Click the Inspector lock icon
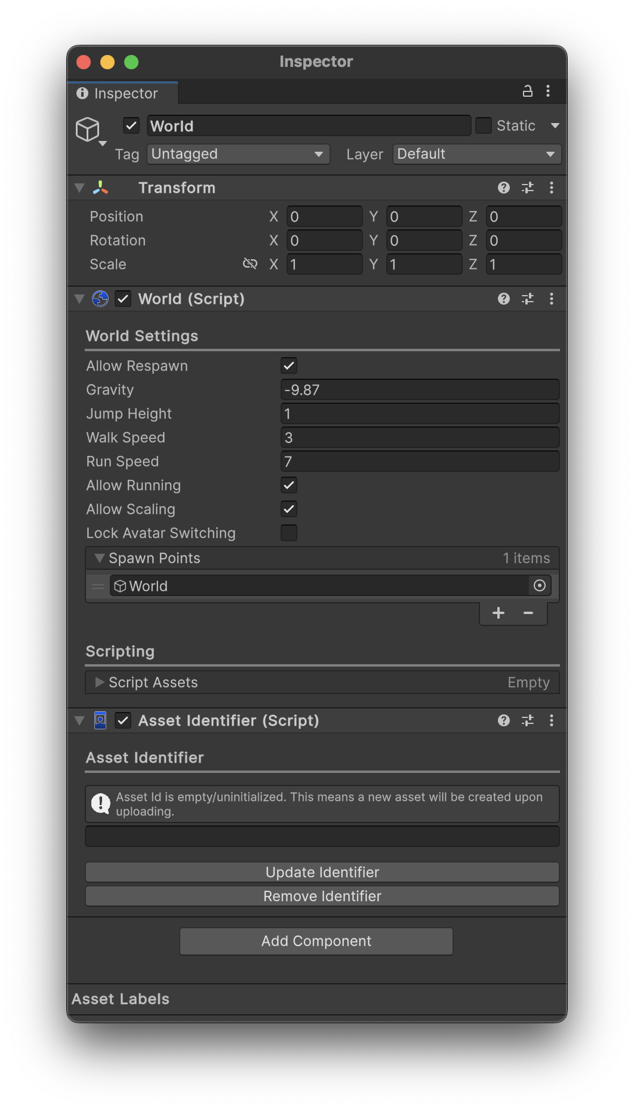634x1111 pixels. coord(527,91)
